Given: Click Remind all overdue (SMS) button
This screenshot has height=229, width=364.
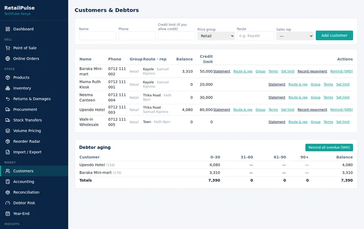Looking at the screenshot, I should (329, 147).
